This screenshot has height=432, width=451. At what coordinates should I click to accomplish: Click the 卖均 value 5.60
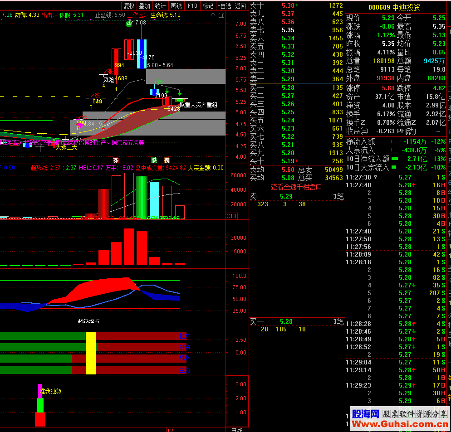[x=288, y=170]
